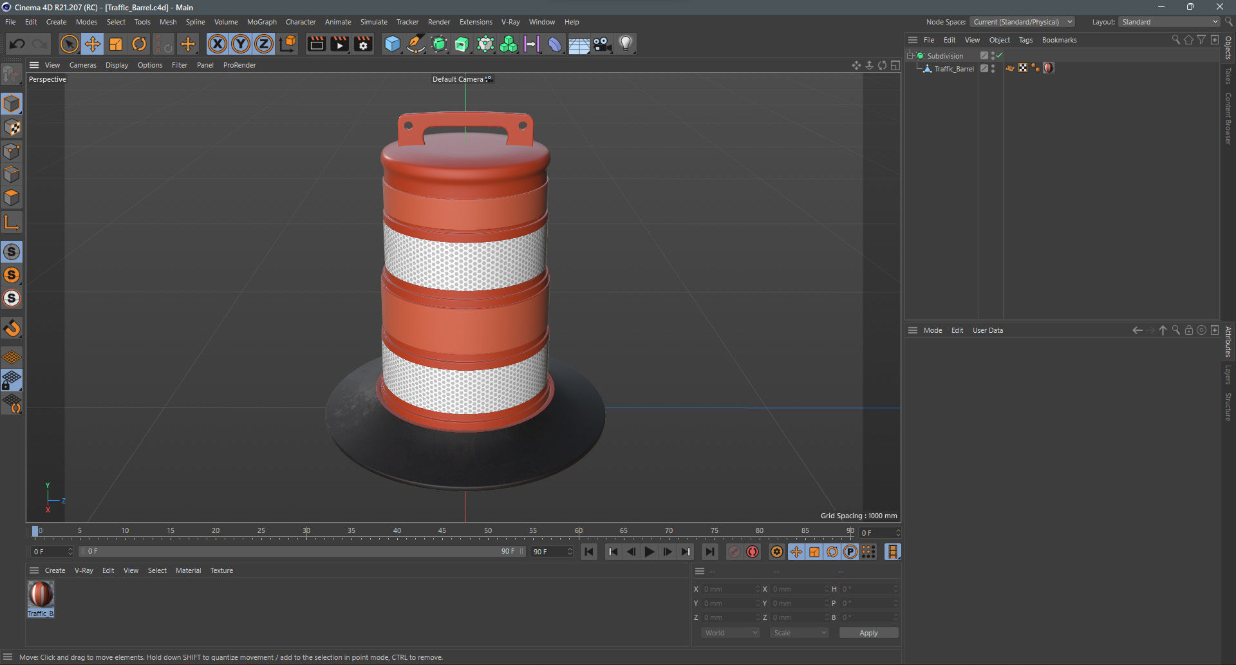Open Edit Render Settings icon

click(363, 44)
